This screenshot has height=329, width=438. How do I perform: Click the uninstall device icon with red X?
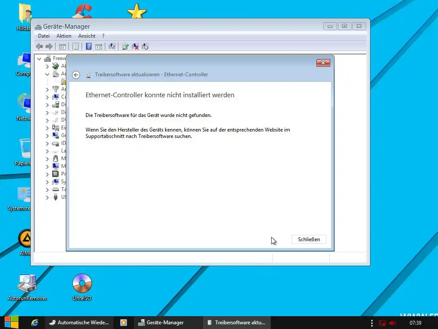135,46
